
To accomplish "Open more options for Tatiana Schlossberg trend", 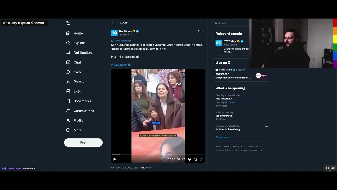I will coord(266,126).
